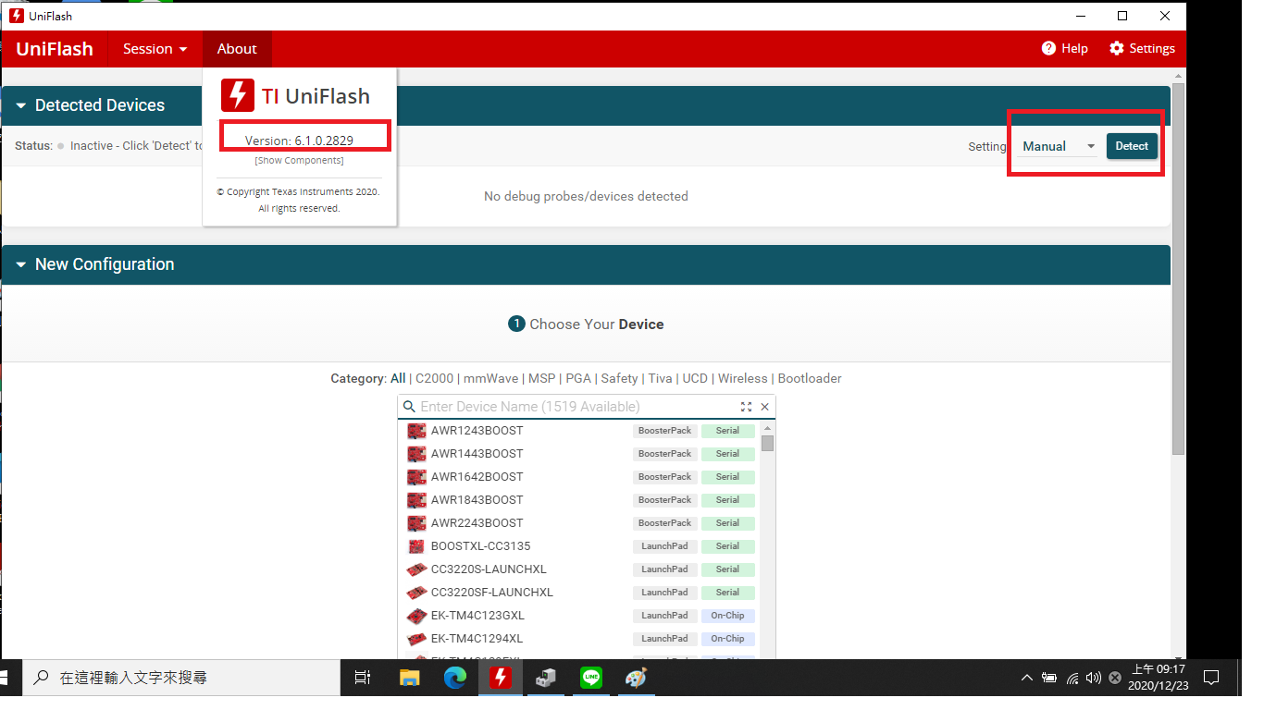Click the No debug probes/devices detected message

[586, 196]
